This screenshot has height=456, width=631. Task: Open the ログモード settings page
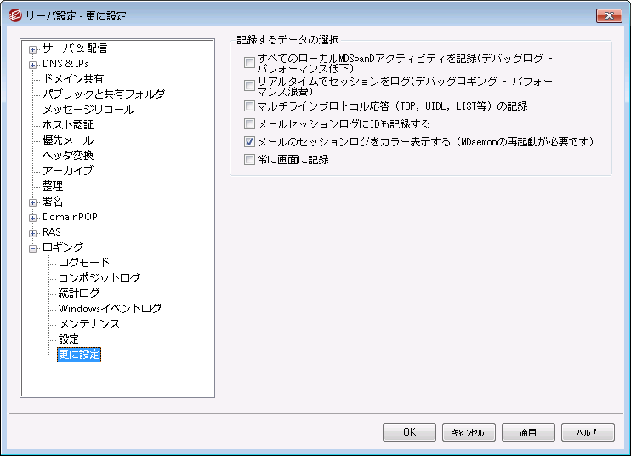click(83, 263)
